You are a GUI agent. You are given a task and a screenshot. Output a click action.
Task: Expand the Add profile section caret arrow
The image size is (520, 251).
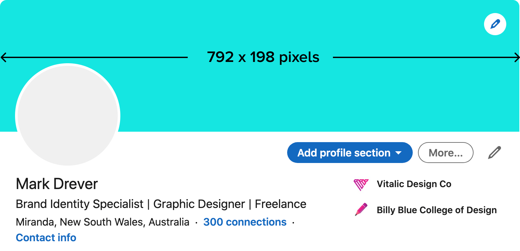(x=398, y=153)
